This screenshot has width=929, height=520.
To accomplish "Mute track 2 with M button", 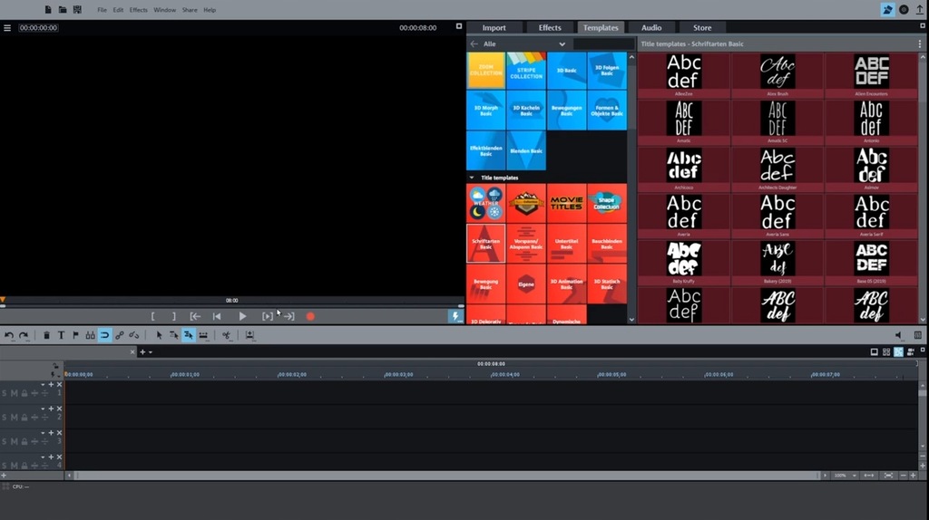I will point(15,418).
